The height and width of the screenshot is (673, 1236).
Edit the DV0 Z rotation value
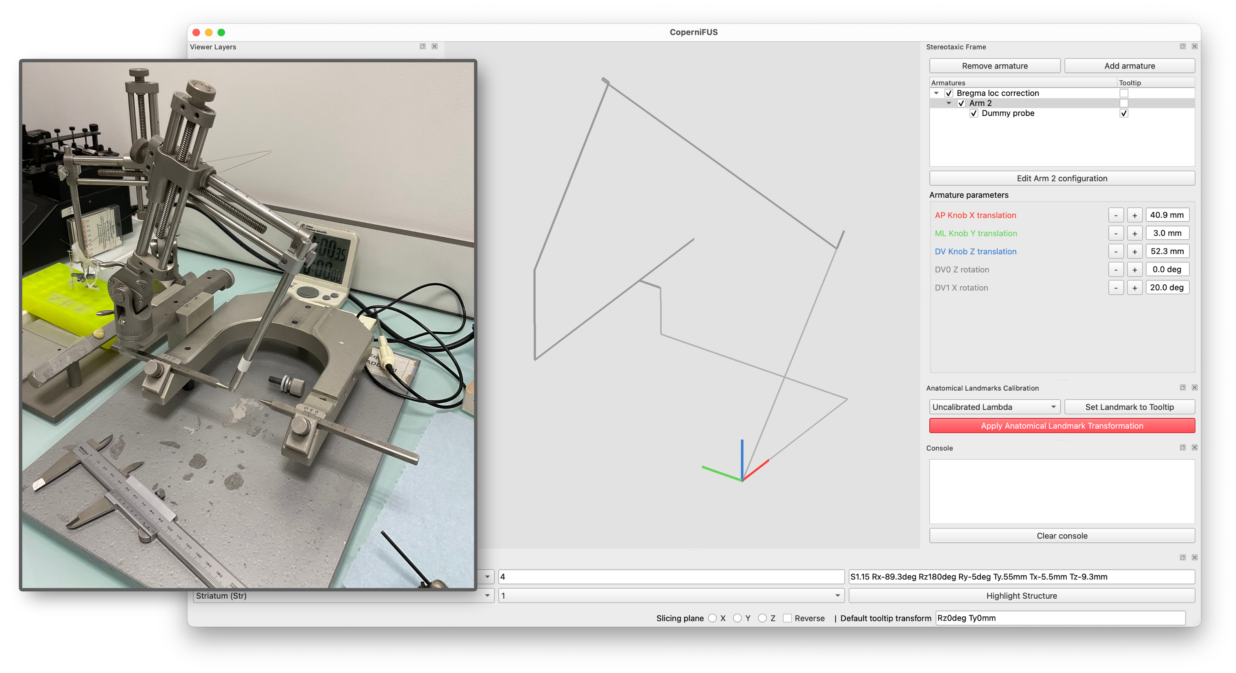coord(1167,270)
